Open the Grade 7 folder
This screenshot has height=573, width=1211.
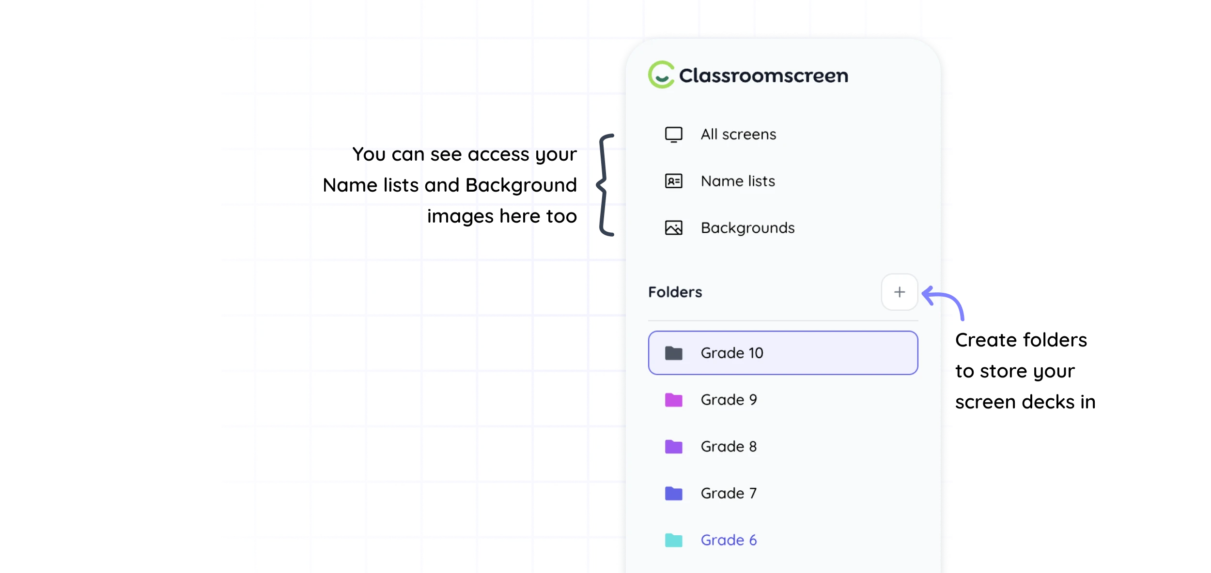729,493
